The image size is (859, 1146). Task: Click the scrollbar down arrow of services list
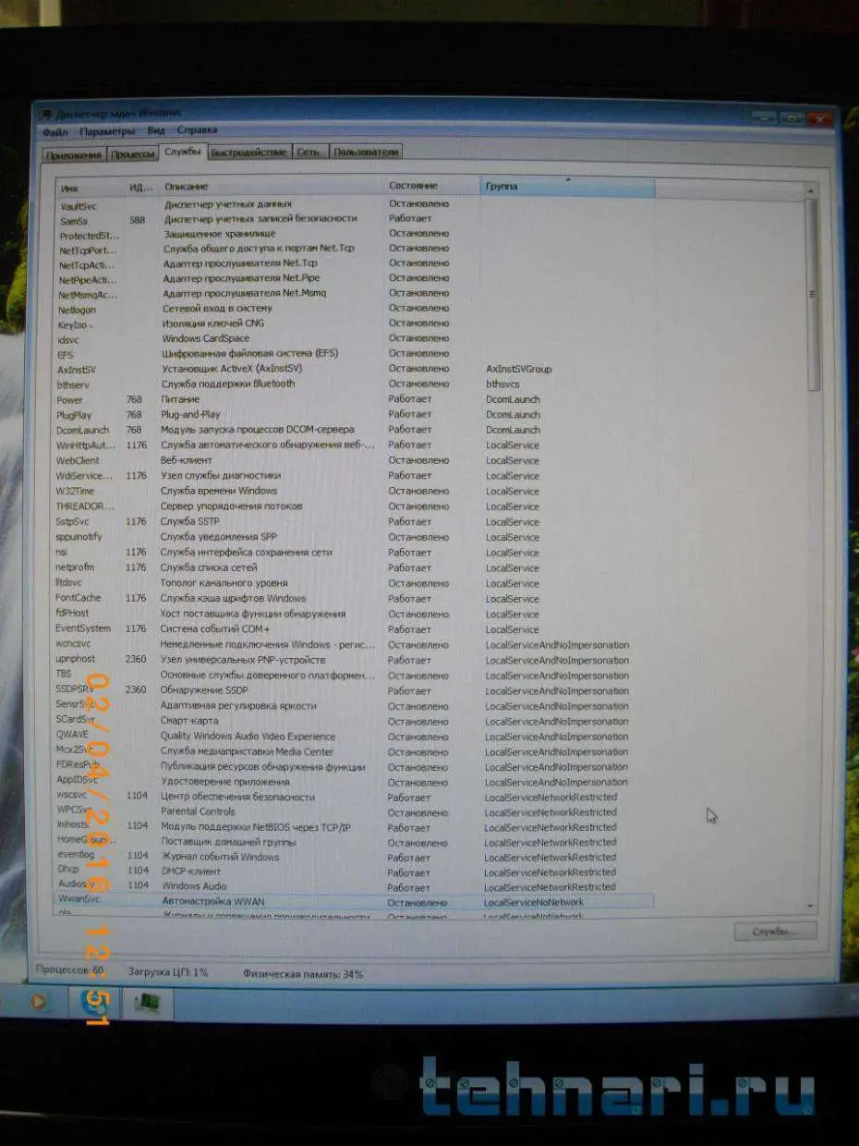810,908
